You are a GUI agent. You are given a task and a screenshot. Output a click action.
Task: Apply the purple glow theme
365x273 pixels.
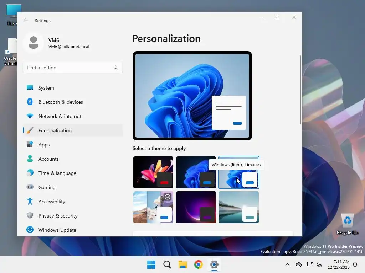click(196, 207)
